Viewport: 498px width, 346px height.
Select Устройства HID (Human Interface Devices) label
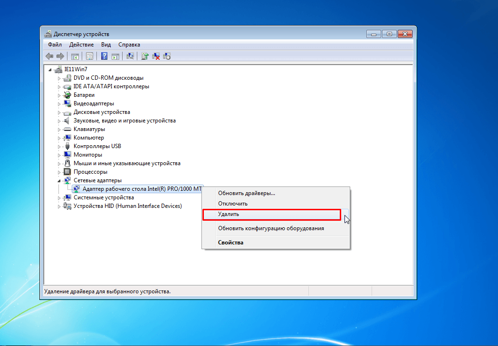pos(128,206)
